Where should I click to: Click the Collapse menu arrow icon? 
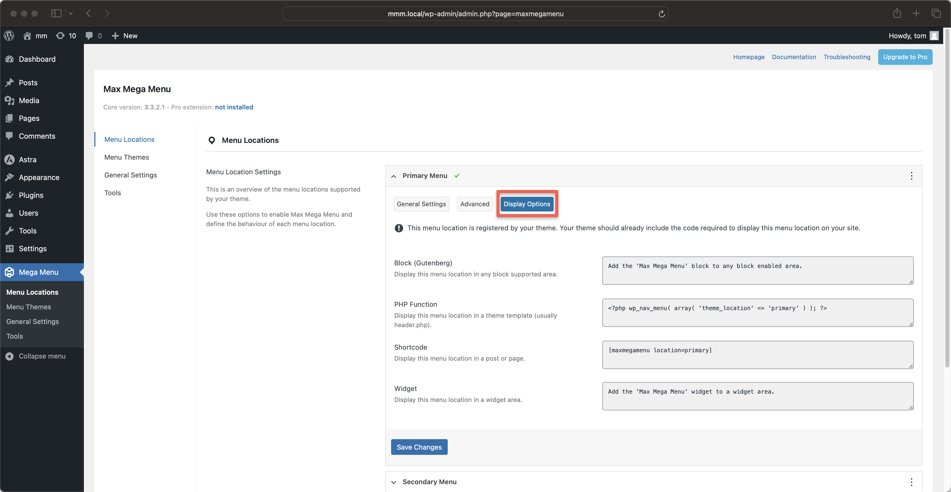10,356
